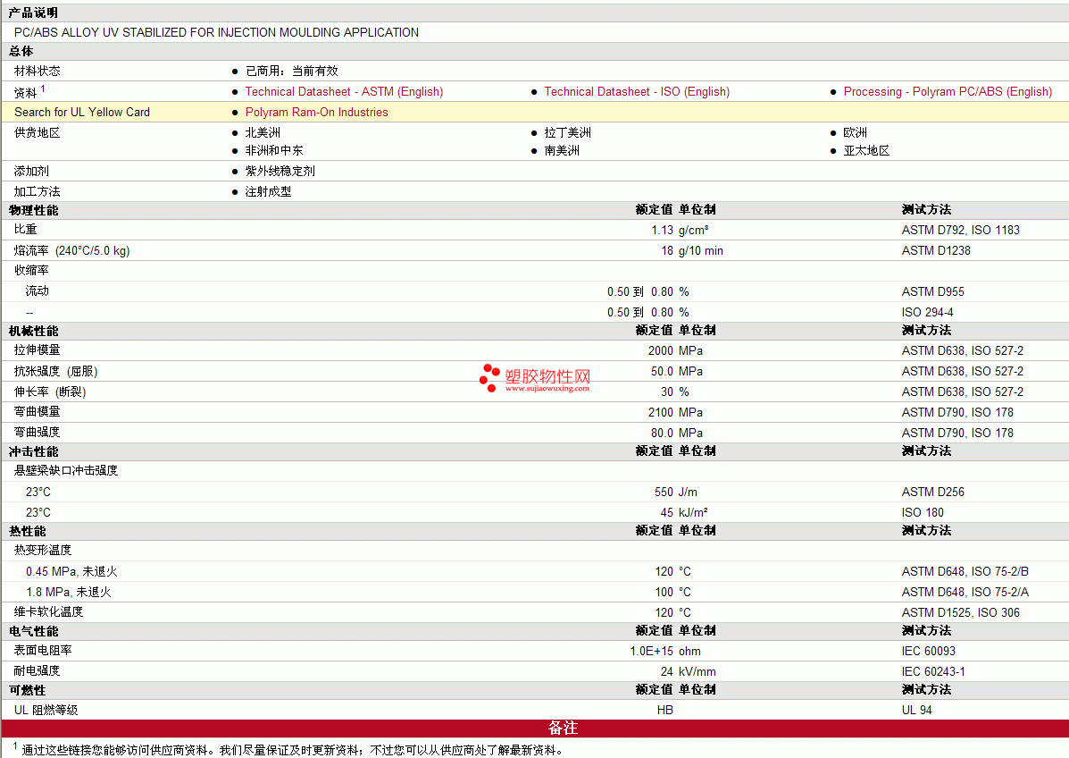Click 非洲和中东 in supply regions
The image size is (1069, 758).
click(x=274, y=150)
